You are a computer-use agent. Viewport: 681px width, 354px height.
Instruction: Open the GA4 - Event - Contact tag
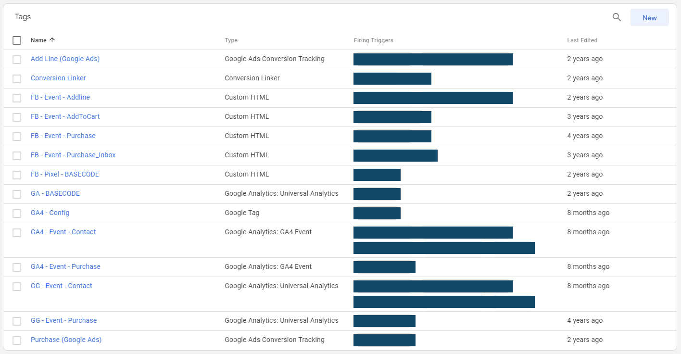click(x=63, y=232)
